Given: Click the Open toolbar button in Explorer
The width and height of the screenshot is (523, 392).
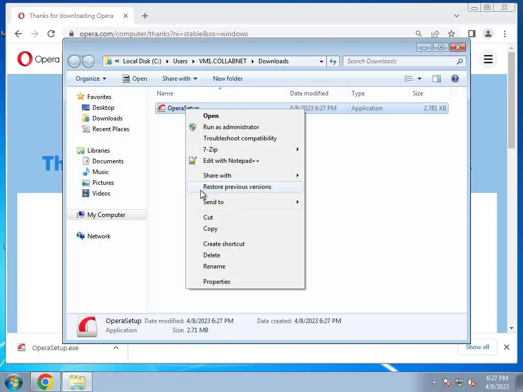Looking at the screenshot, I should (135, 79).
